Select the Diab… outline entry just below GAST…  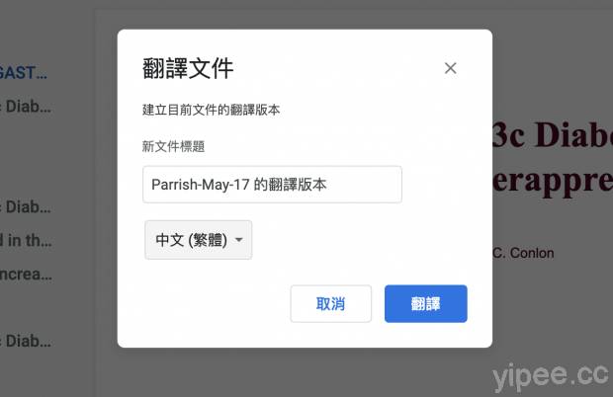tap(26, 107)
